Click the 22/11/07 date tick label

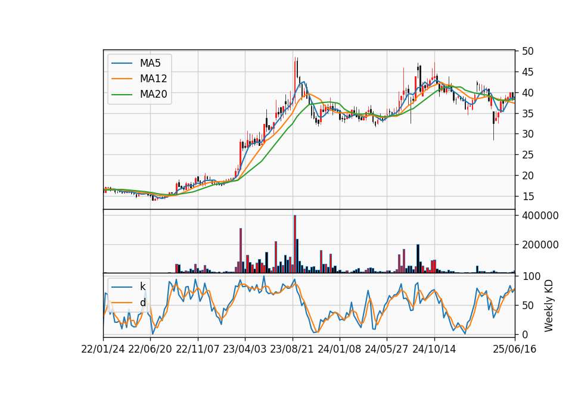197,349
